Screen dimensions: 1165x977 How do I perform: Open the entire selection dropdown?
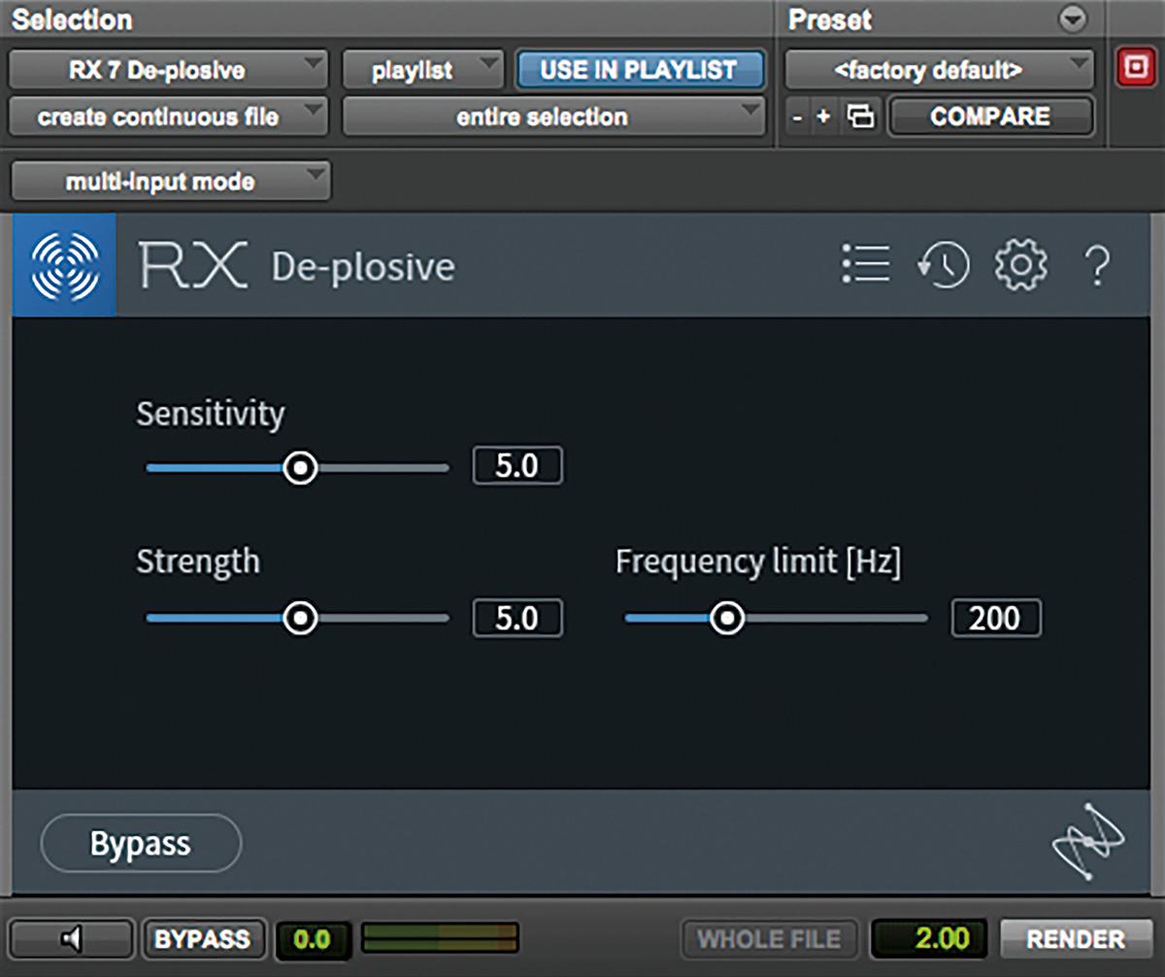(x=554, y=117)
